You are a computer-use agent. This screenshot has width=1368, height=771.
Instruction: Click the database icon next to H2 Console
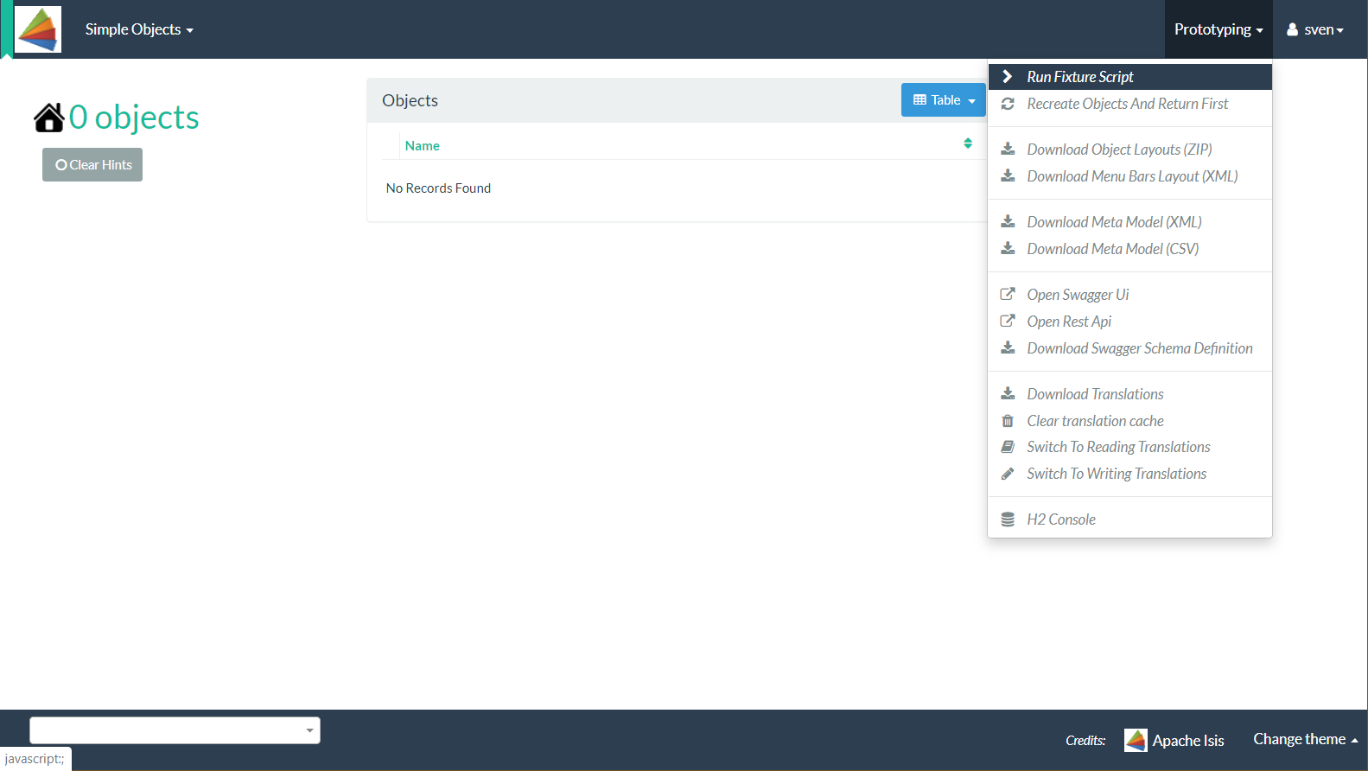point(1008,519)
